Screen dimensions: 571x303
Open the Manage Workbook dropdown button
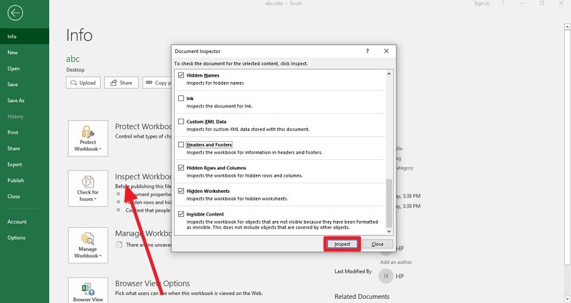point(88,245)
